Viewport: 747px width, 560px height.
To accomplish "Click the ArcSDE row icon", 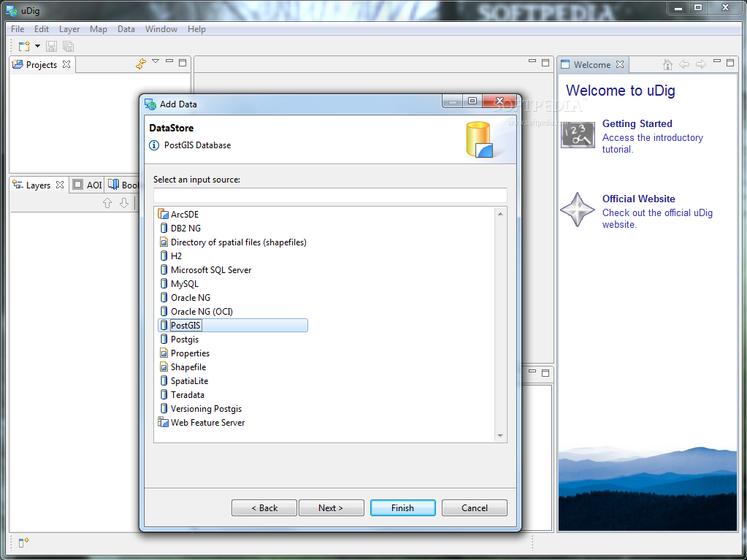I will click(164, 214).
